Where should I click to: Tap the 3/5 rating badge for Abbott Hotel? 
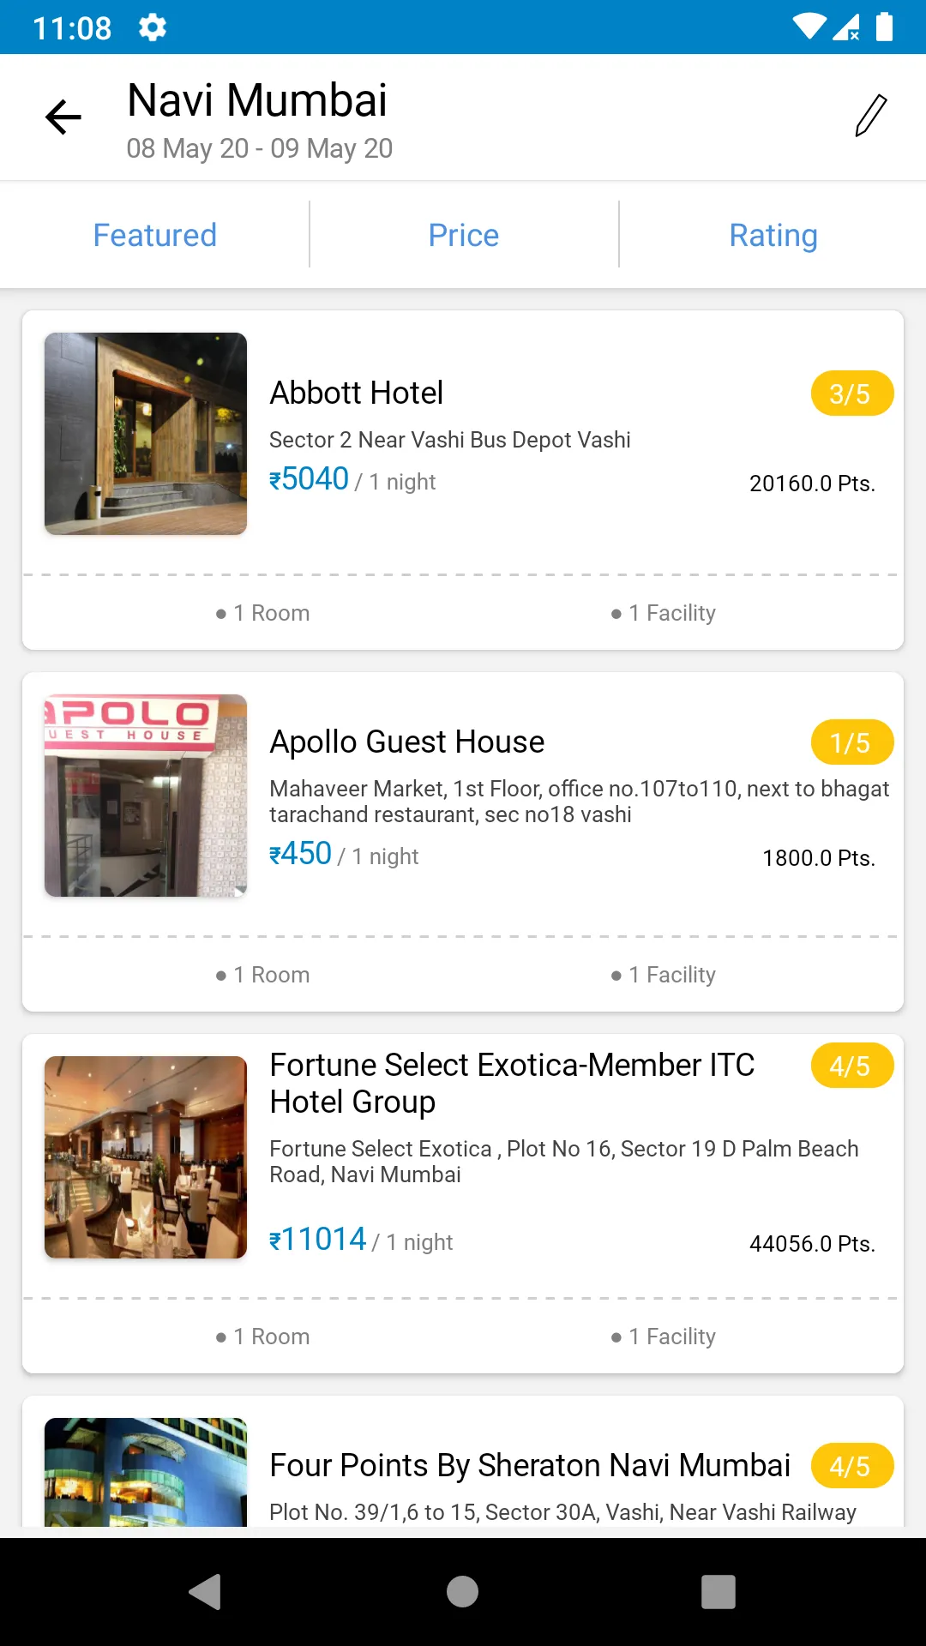(851, 393)
